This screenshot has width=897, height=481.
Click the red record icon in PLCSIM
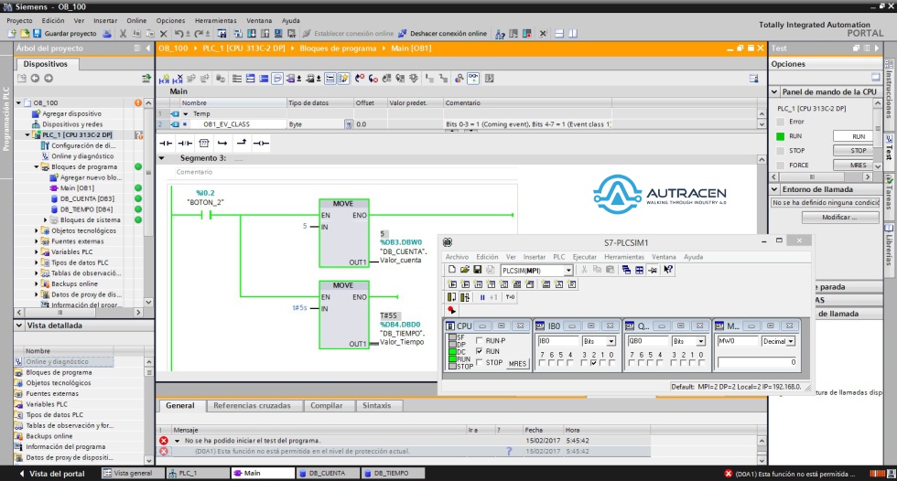451,310
